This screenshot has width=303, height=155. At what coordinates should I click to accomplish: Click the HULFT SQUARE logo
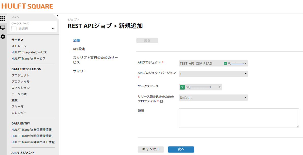27,6
